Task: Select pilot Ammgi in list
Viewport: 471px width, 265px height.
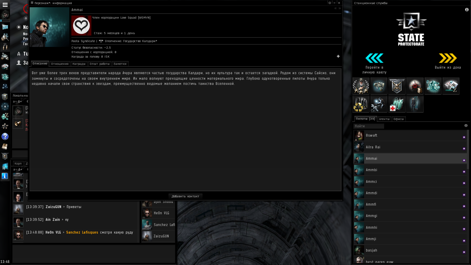Action: click(x=410, y=216)
